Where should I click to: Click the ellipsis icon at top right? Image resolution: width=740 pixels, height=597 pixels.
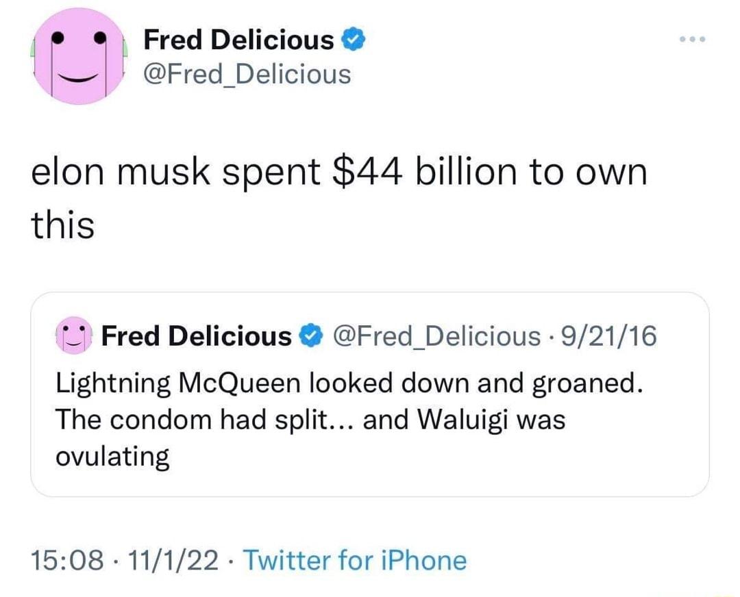[x=693, y=39]
